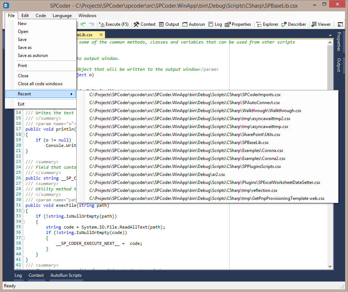Open recent file Corona2.csx
This screenshot has height=292, width=348.
coord(207,159)
